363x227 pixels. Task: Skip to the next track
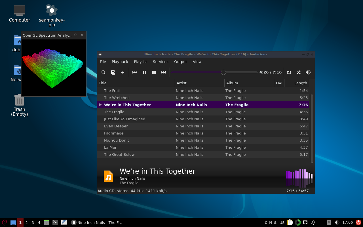tap(164, 72)
